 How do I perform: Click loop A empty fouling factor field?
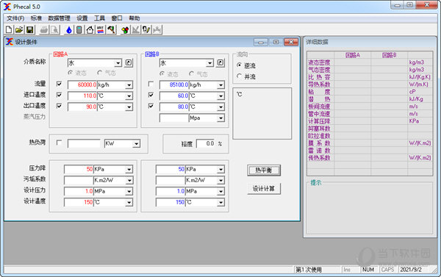(x=79, y=180)
